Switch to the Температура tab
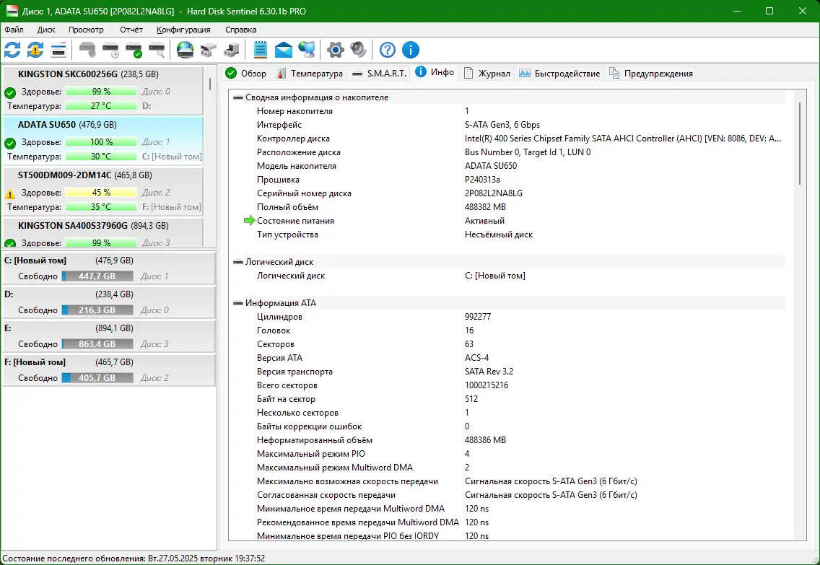The width and height of the screenshot is (820, 565). coord(310,74)
